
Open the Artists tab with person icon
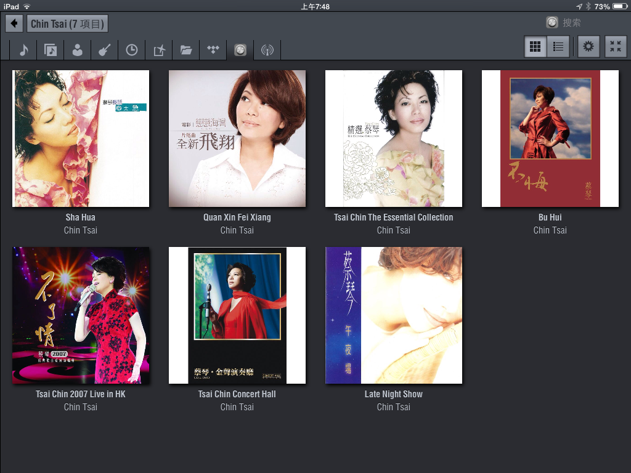(x=78, y=50)
